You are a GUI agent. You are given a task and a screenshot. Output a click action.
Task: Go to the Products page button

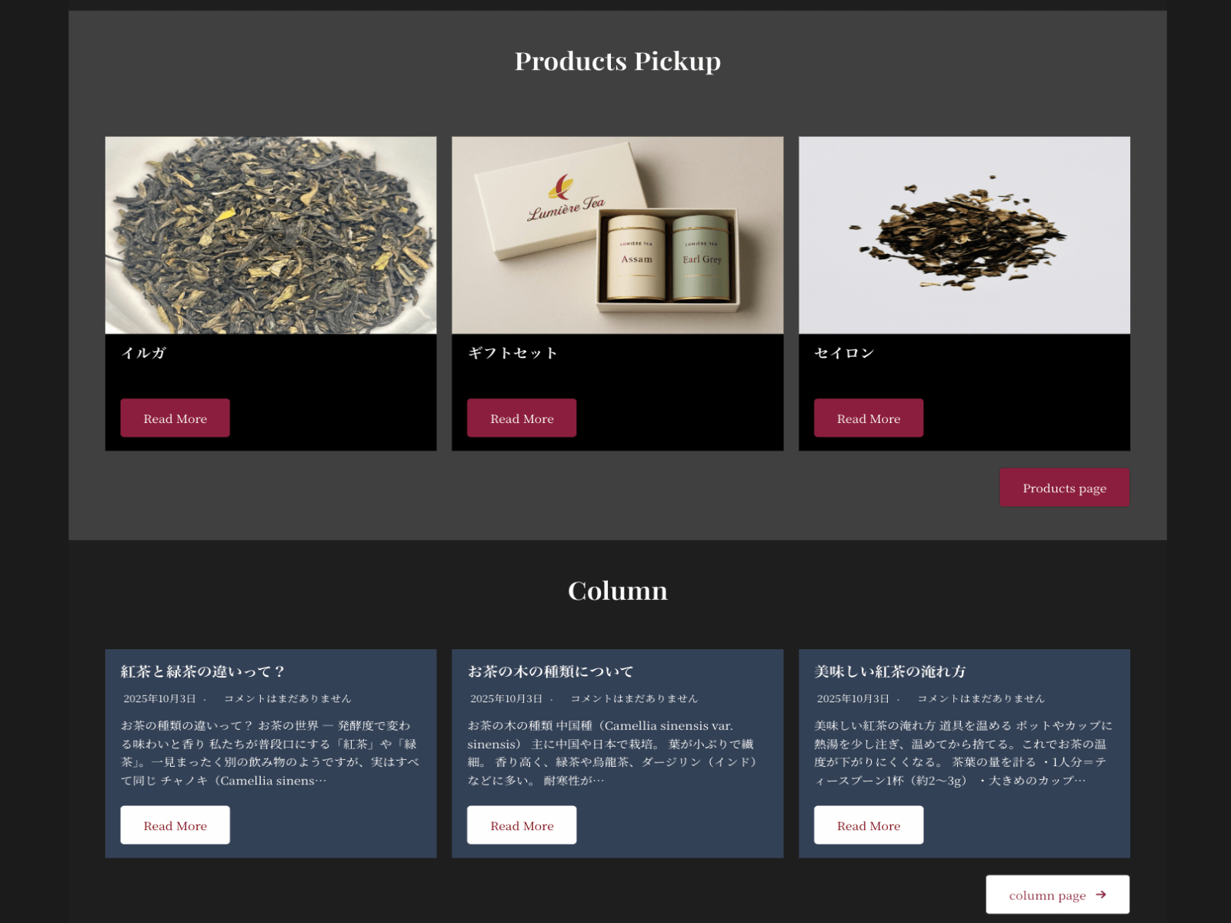pos(1064,488)
